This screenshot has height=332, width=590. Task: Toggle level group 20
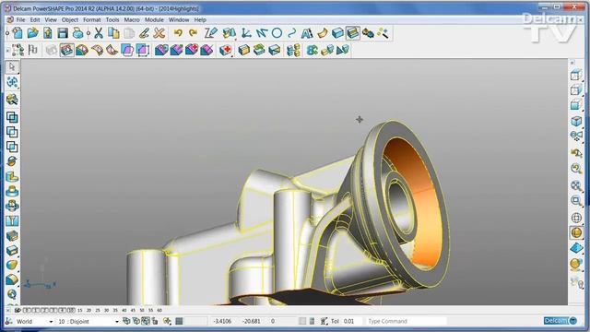tap(88, 311)
